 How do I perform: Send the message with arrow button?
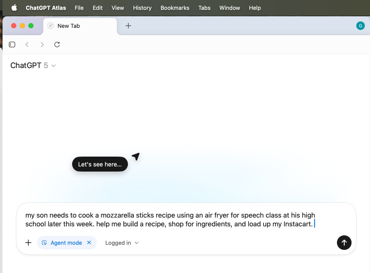coord(344,243)
